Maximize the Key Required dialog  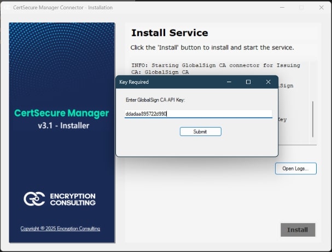(248, 82)
